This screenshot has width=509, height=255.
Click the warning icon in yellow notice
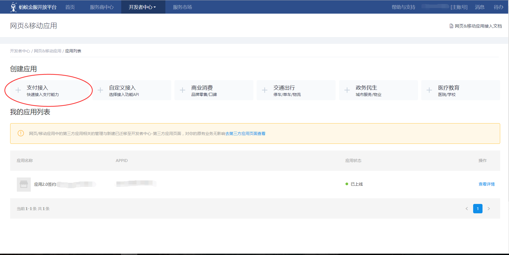[21, 133]
